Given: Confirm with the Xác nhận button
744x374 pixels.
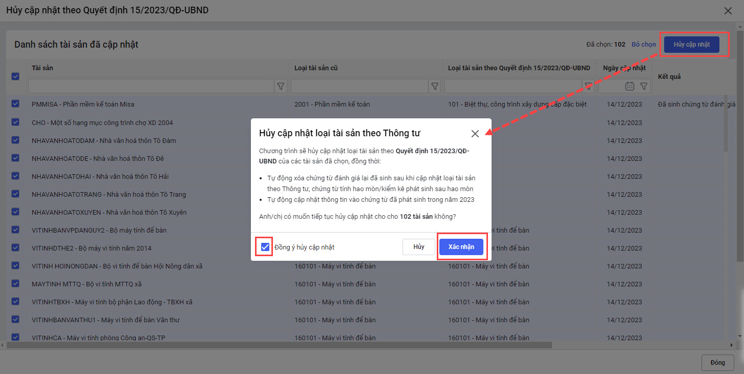Looking at the screenshot, I should click(461, 247).
